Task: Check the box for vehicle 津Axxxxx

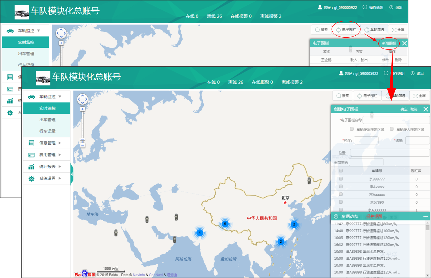Action: [341, 186]
